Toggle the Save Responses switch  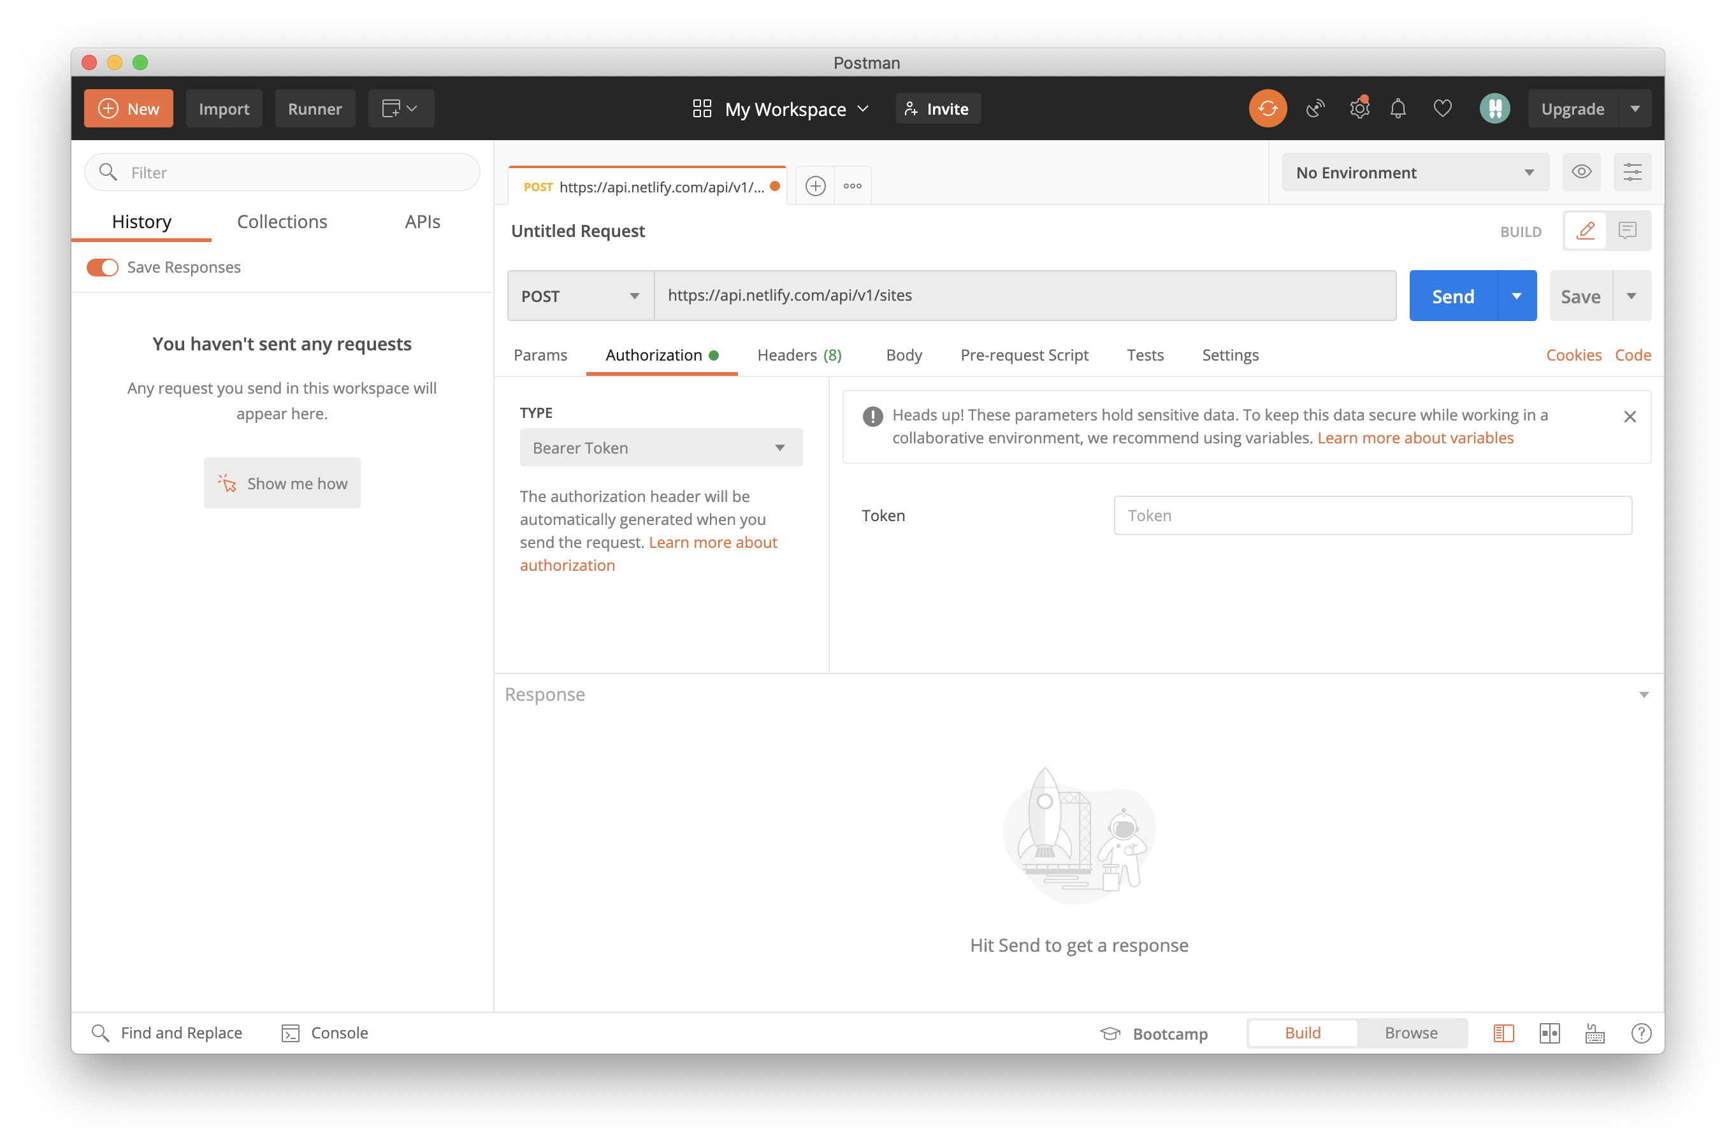[x=101, y=266]
